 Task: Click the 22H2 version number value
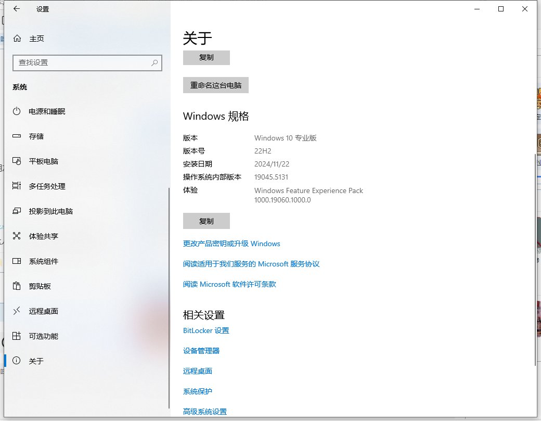tap(263, 151)
